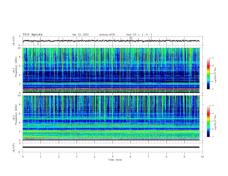Click the ch.3 flat black voltage trace
Image resolution: width=228 pixels, height=176 pixels.
(111, 147)
